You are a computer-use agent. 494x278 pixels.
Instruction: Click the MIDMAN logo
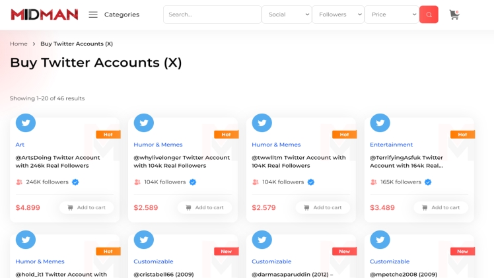(44, 15)
